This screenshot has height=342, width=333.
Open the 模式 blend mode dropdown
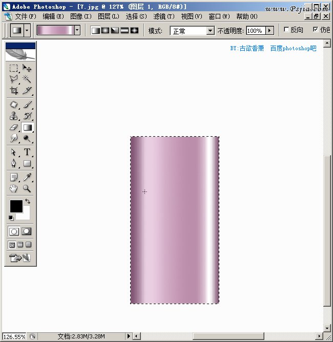point(211,31)
